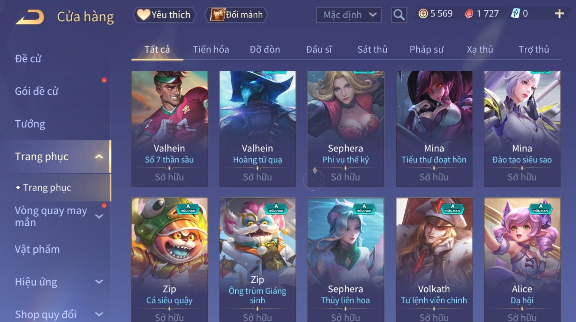Open Tướng in the sidebar
This screenshot has height=322, width=576.
point(30,124)
